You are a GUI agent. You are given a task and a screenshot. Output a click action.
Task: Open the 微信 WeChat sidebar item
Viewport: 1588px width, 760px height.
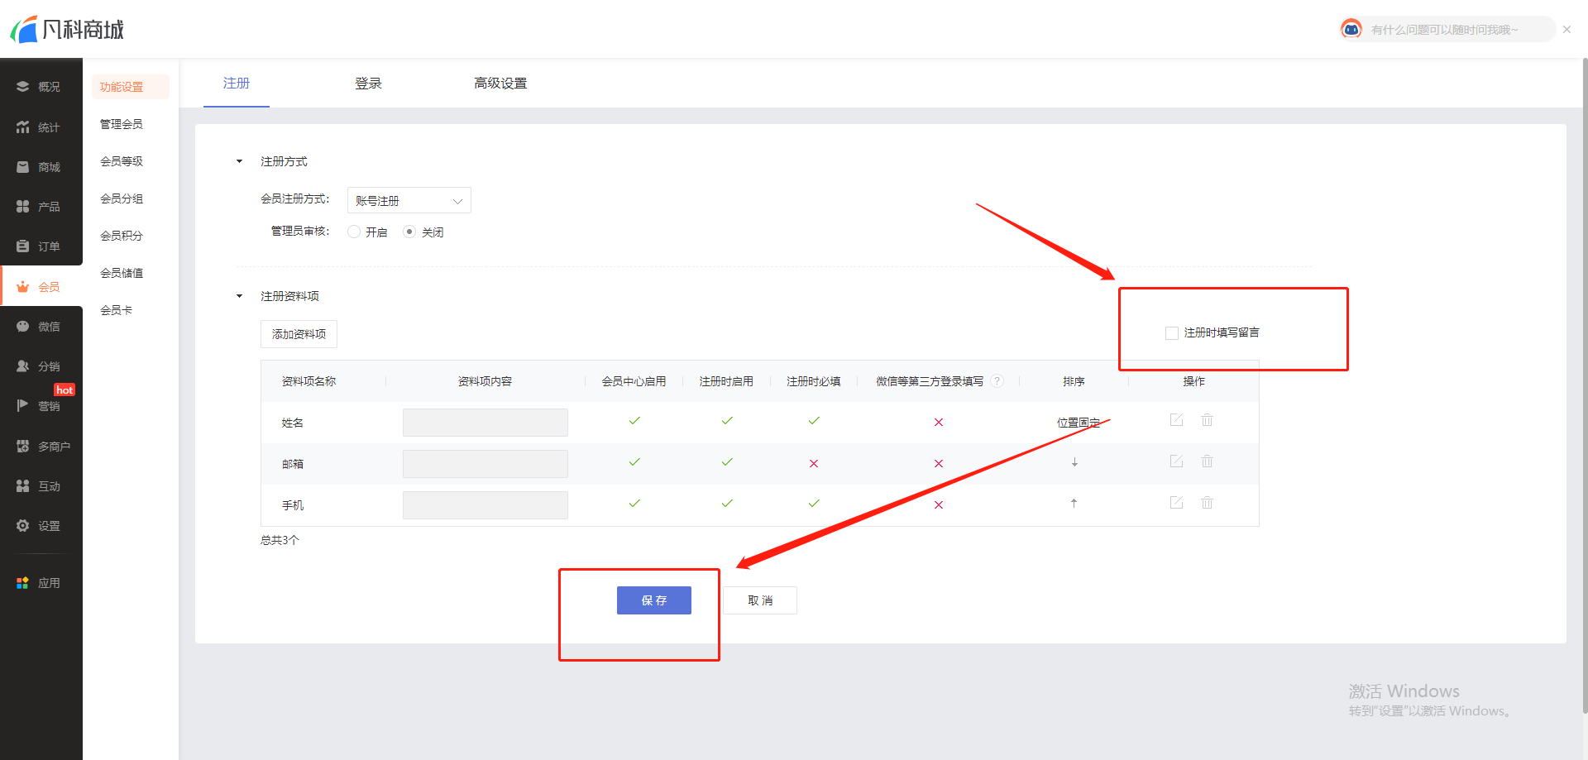coord(38,327)
